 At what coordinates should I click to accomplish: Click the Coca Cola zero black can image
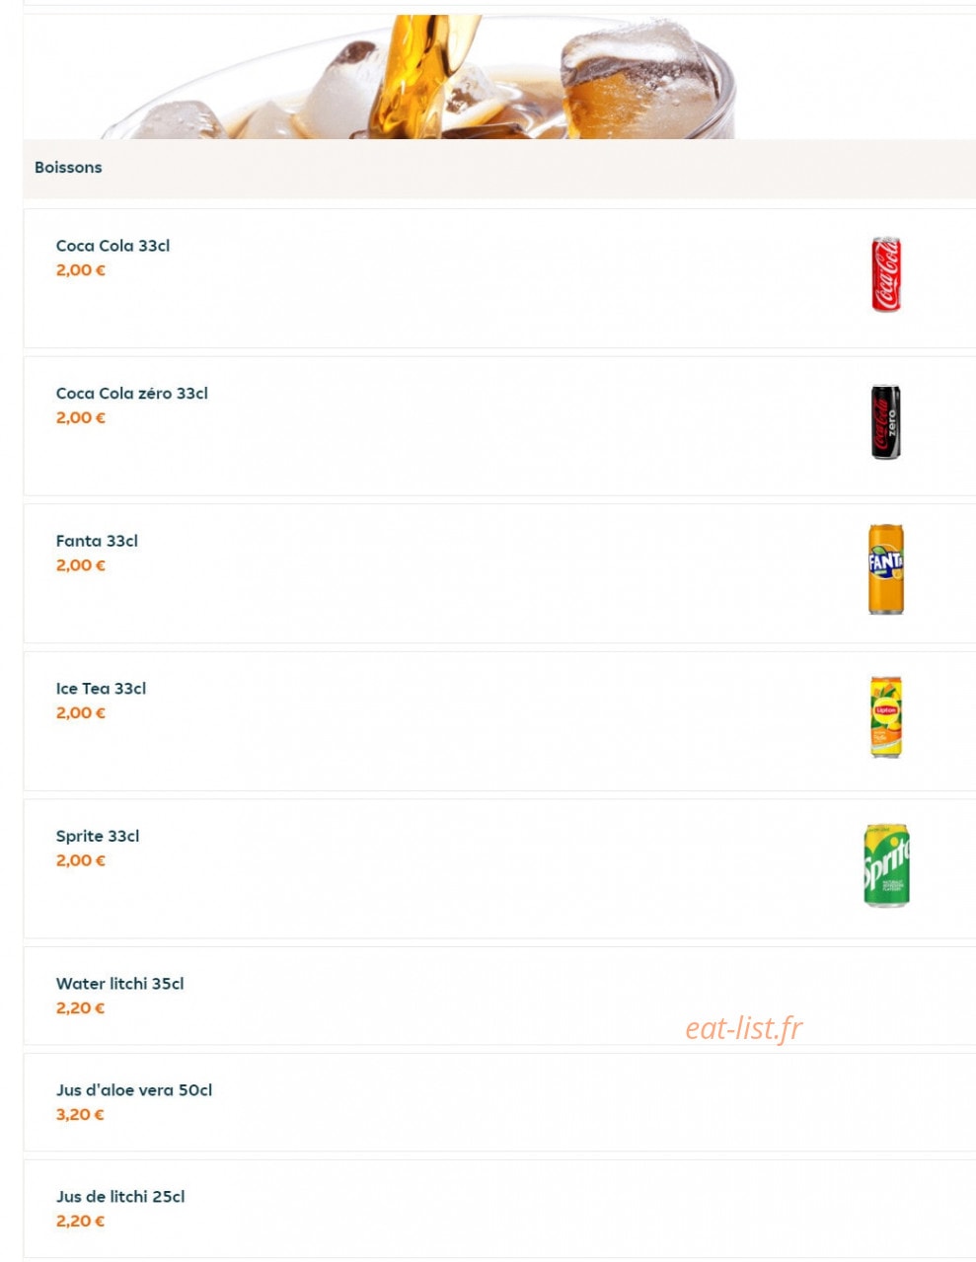tap(885, 422)
